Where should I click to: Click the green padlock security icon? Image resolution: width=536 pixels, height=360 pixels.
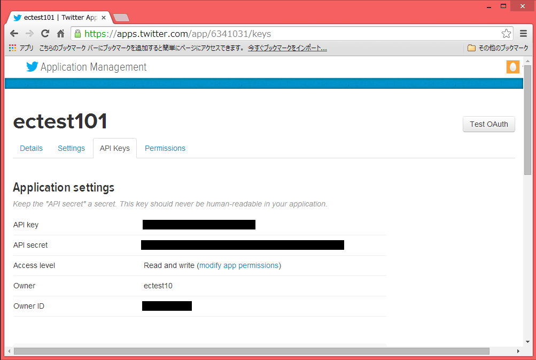pos(78,34)
